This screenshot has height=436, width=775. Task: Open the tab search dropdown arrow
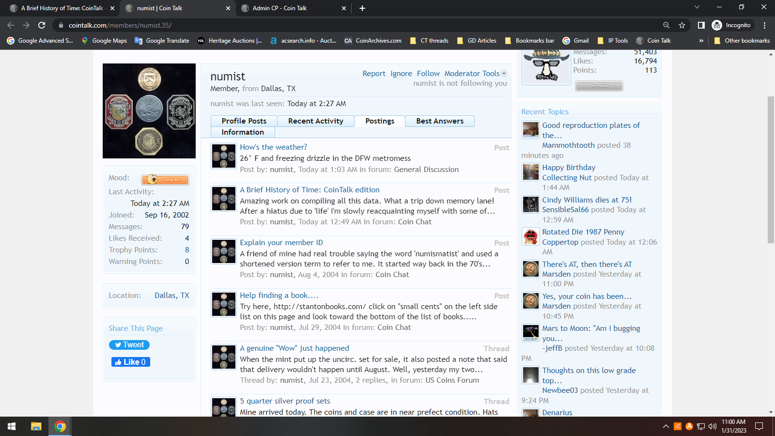point(697,7)
